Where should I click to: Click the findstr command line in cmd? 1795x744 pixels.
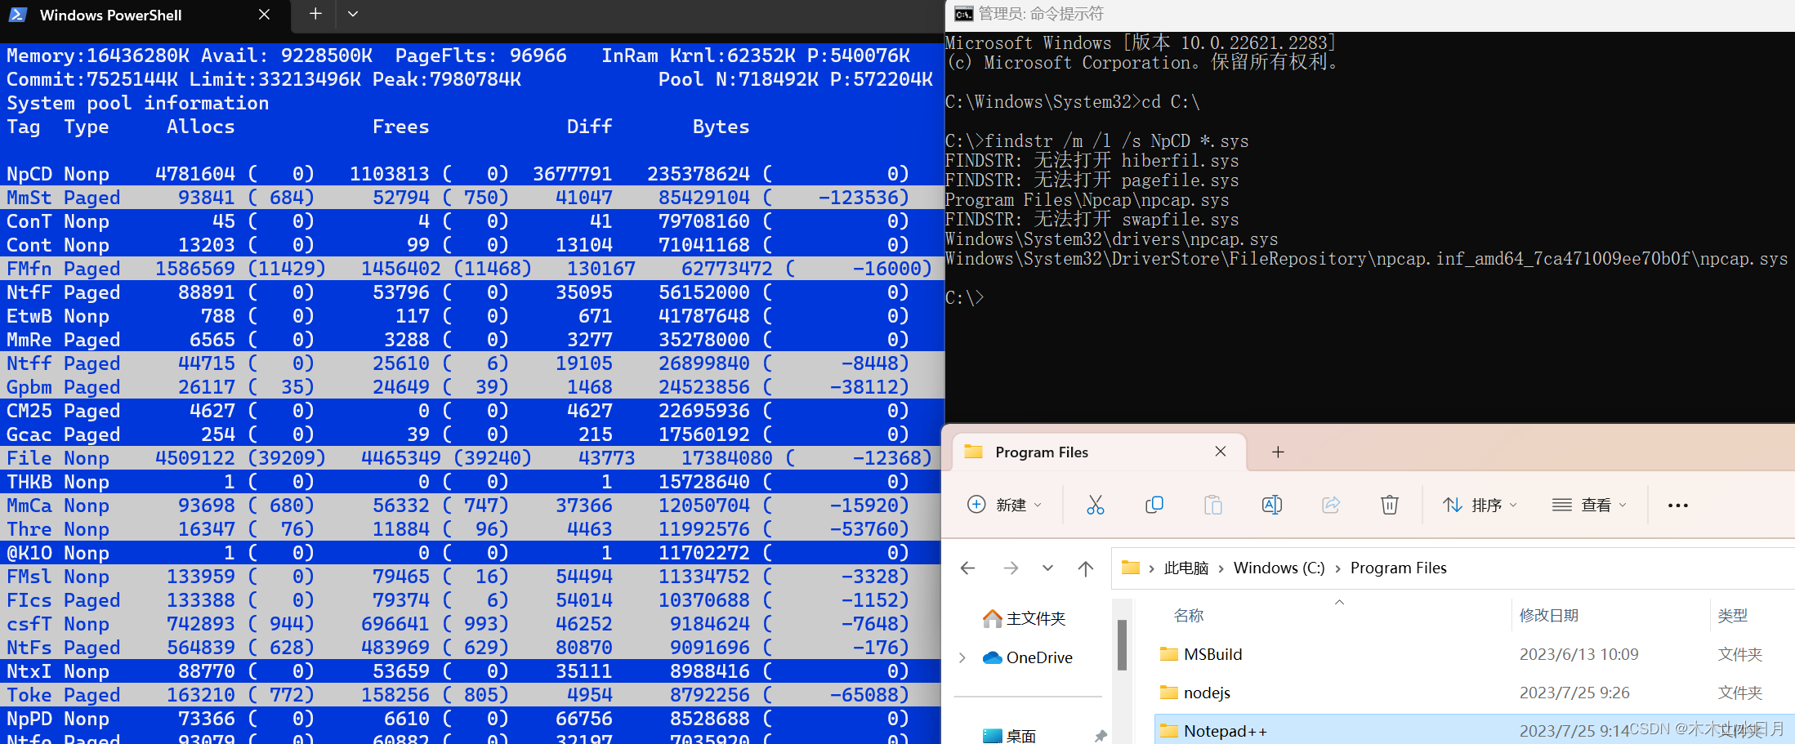[1097, 140]
